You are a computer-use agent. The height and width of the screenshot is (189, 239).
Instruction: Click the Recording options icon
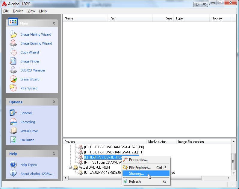pyautogui.click(x=13, y=122)
